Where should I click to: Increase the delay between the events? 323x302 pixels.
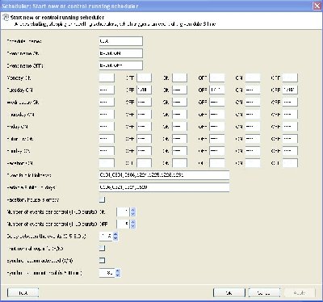coord(115,234)
